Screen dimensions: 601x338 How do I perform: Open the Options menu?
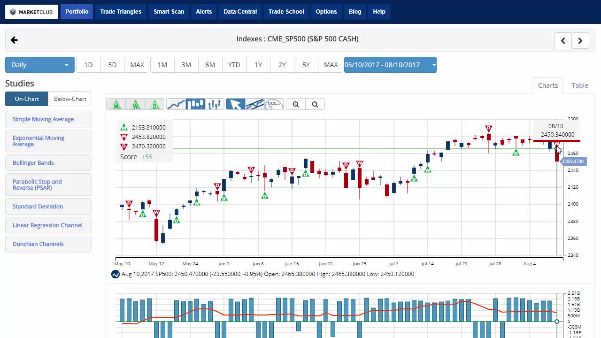(x=326, y=12)
